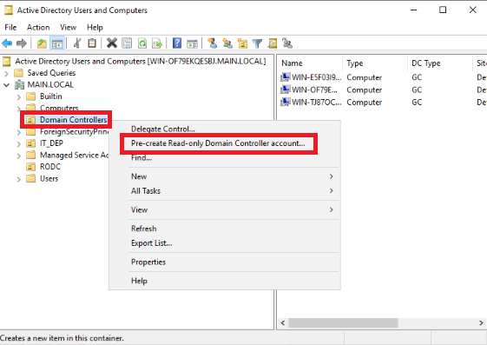Image resolution: width=487 pixels, height=345 pixels.
Task: Toggle the Show/Hide Action Pane icon
Action: point(192,43)
